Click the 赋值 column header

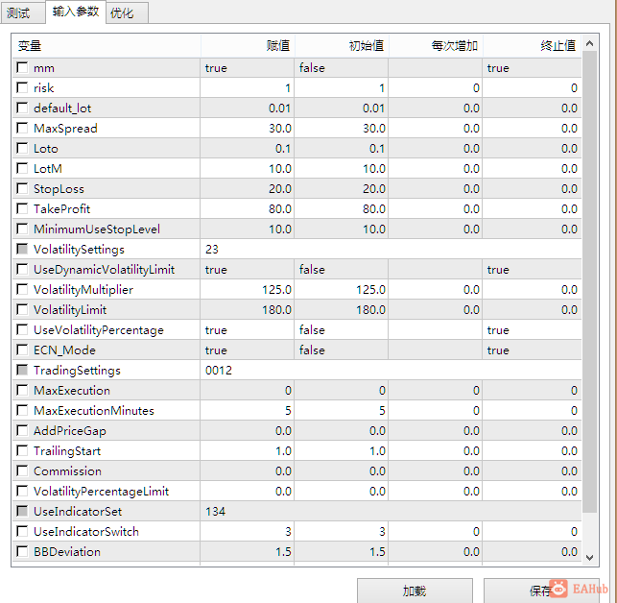click(x=248, y=46)
